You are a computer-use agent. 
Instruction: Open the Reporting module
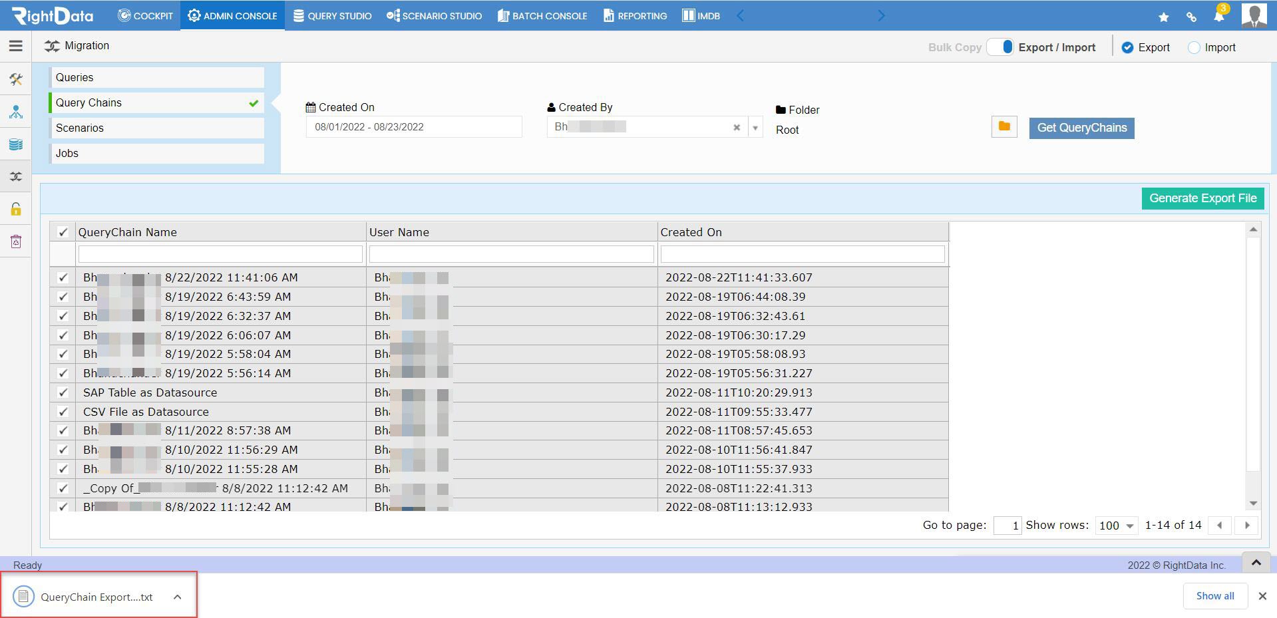634,15
